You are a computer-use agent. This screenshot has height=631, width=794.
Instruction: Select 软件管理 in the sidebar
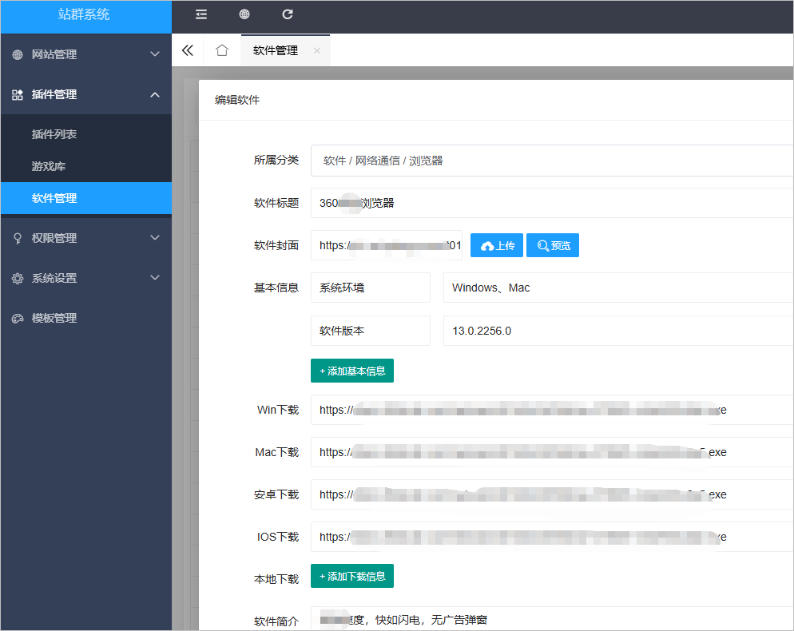click(86, 198)
